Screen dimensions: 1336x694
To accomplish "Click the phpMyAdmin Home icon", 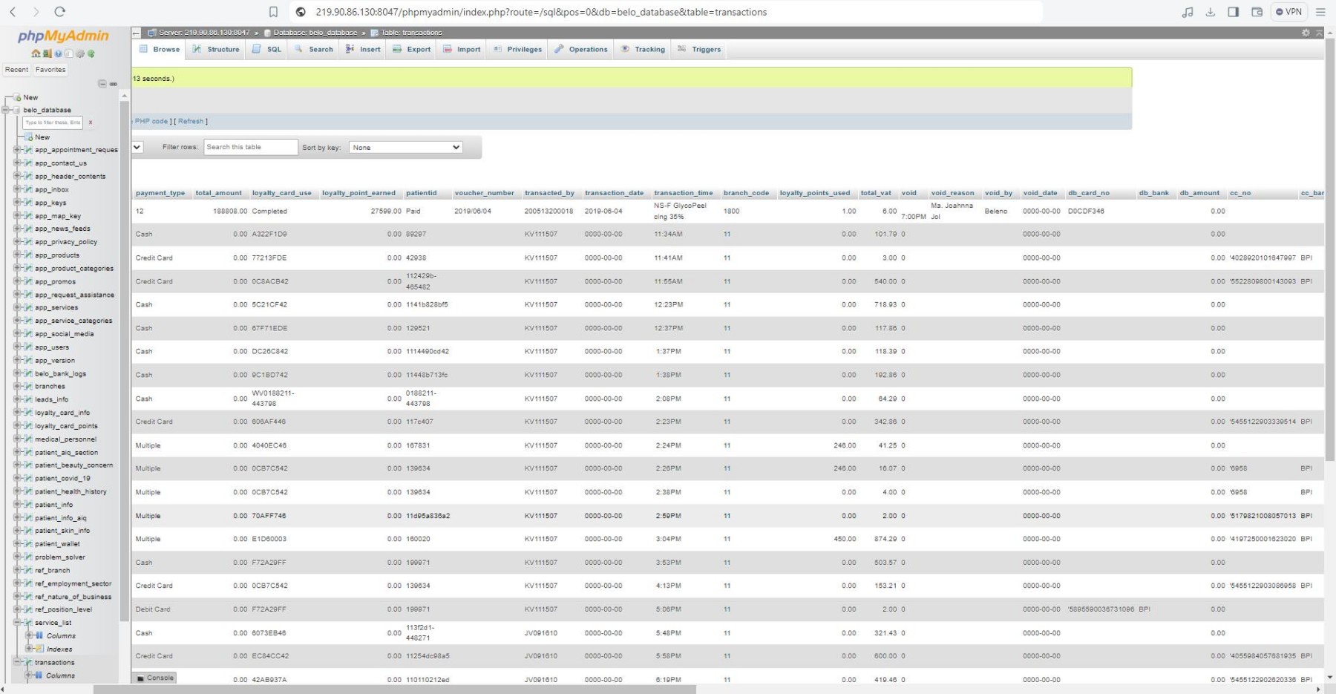I will coord(36,53).
